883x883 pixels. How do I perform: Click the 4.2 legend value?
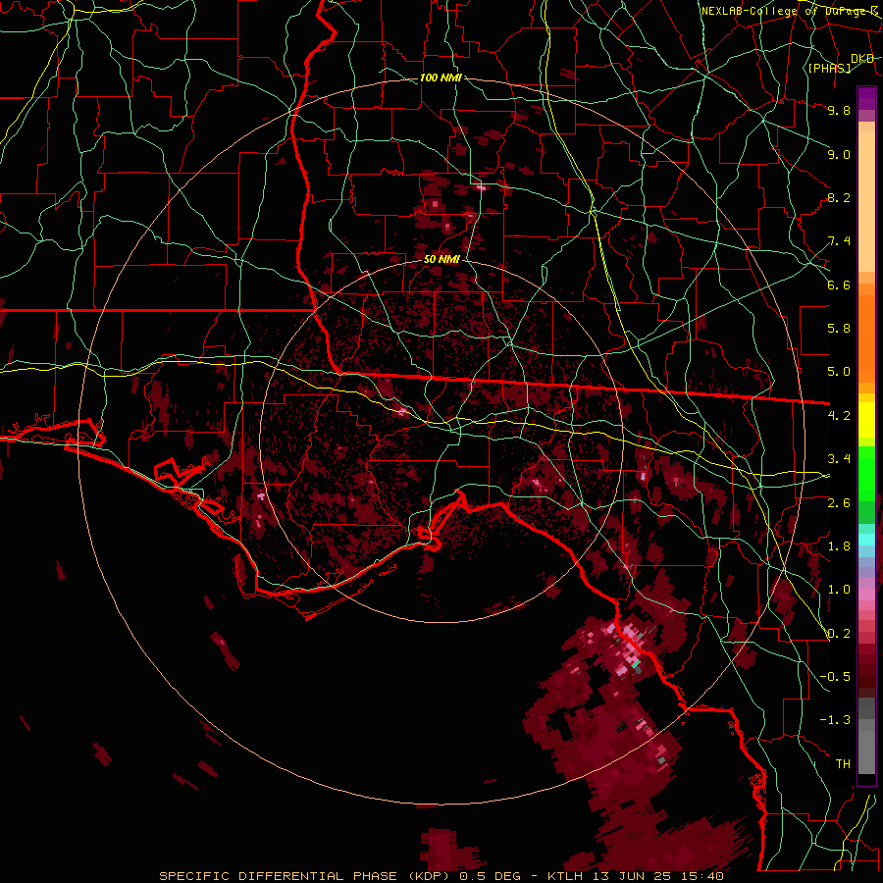point(839,416)
